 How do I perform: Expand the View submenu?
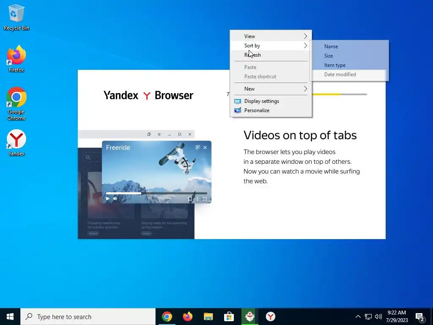tap(271, 36)
